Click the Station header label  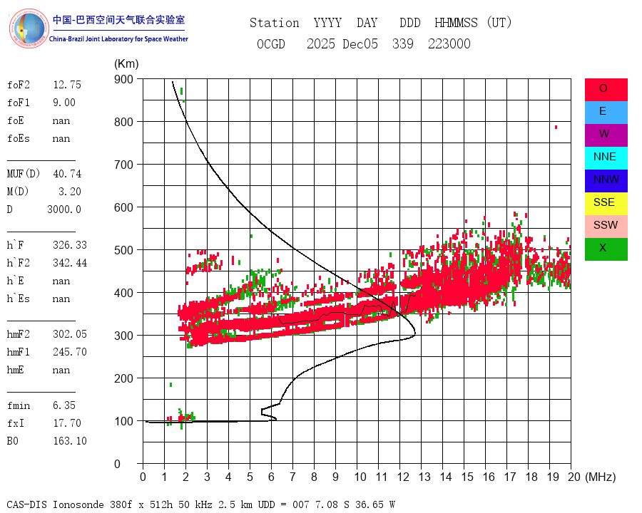point(275,23)
